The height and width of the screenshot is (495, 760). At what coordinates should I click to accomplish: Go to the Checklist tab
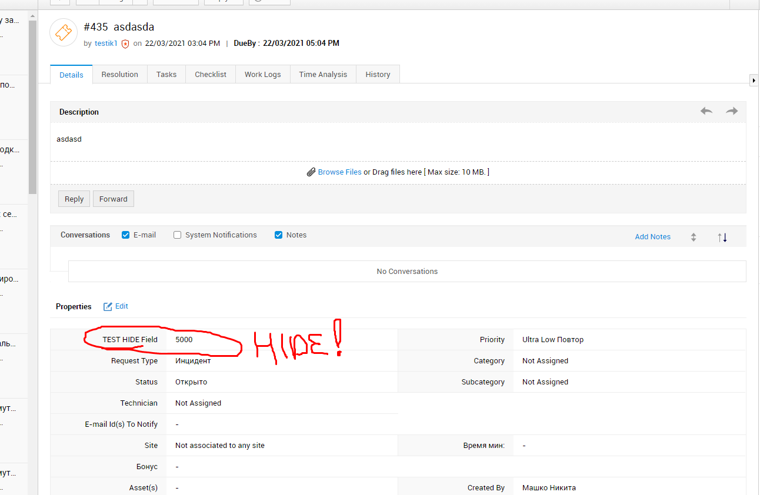pos(211,75)
